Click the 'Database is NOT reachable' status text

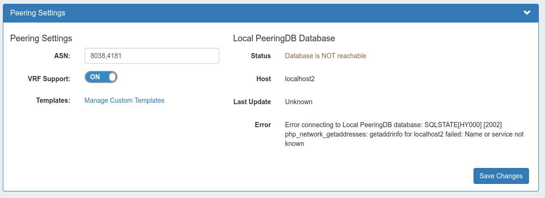click(x=325, y=56)
